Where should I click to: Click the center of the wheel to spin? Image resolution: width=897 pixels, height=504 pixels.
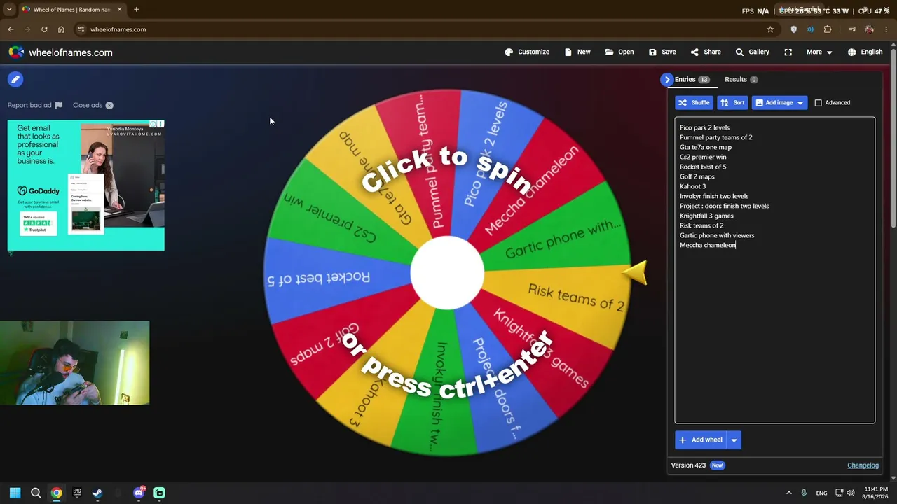coord(447,273)
